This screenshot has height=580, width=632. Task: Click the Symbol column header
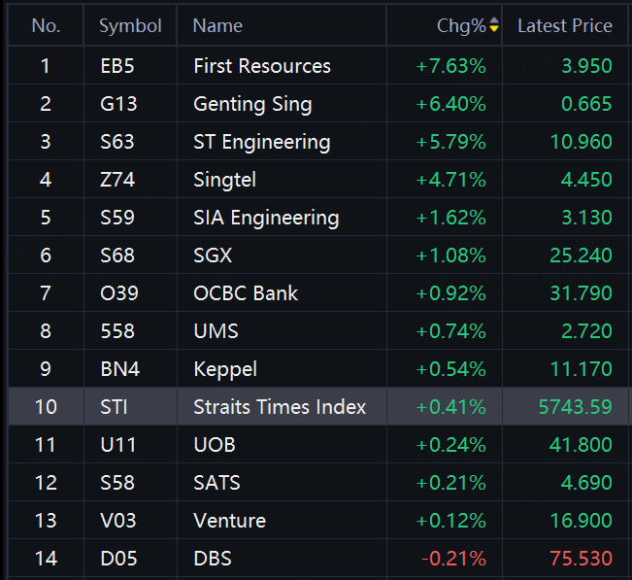130,26
